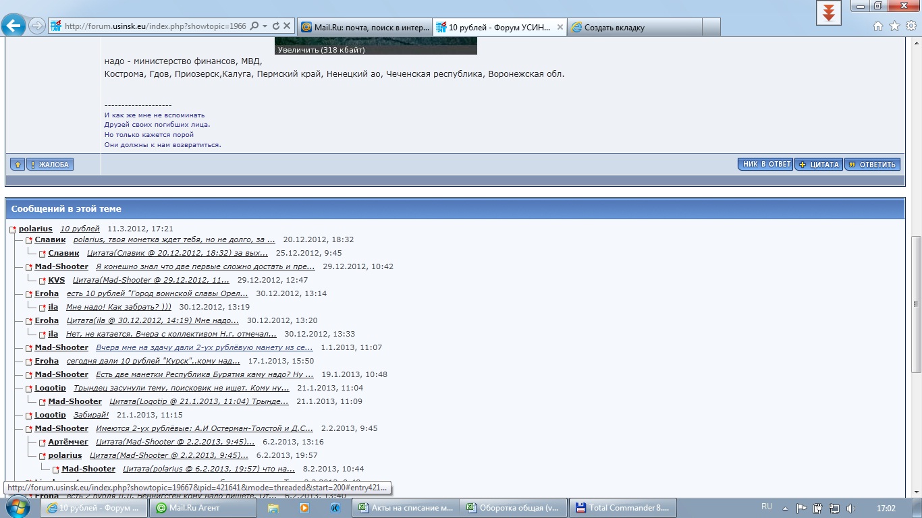
Task: Click the Stop loading X icon
Action: point(287,26)
